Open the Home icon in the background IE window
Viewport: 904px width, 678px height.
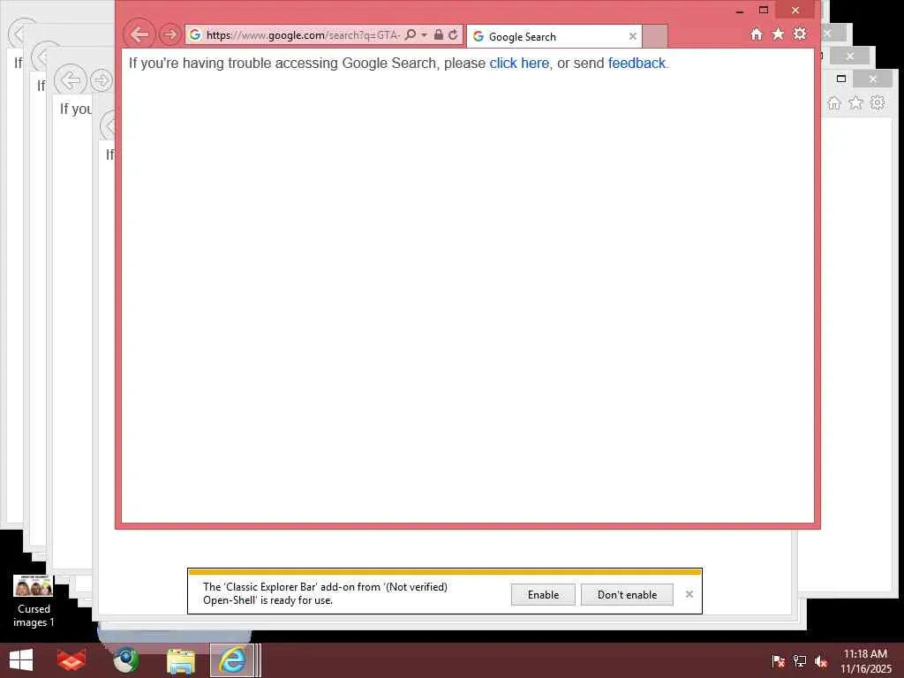pos(833,102)
